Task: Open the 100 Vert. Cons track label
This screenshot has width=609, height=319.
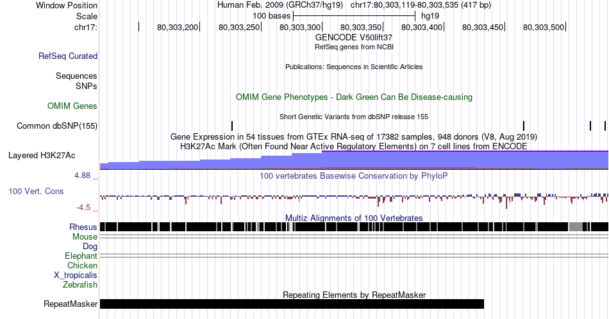Action: (x=36, y=191)
